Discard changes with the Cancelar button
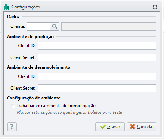 [x=142, y=127]
